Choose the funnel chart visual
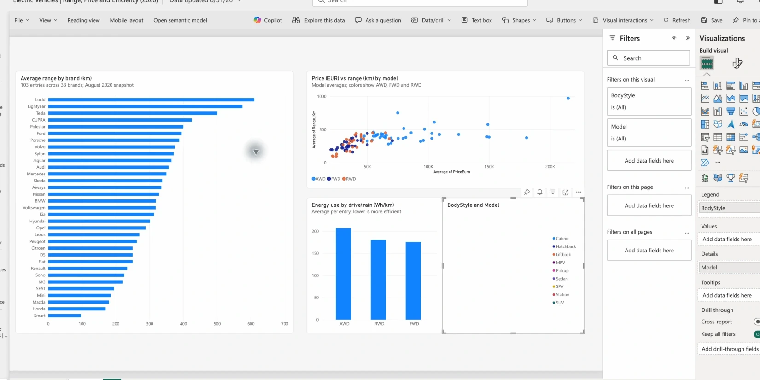Viewport: 760px width, 380px height. tap(731, 111)
